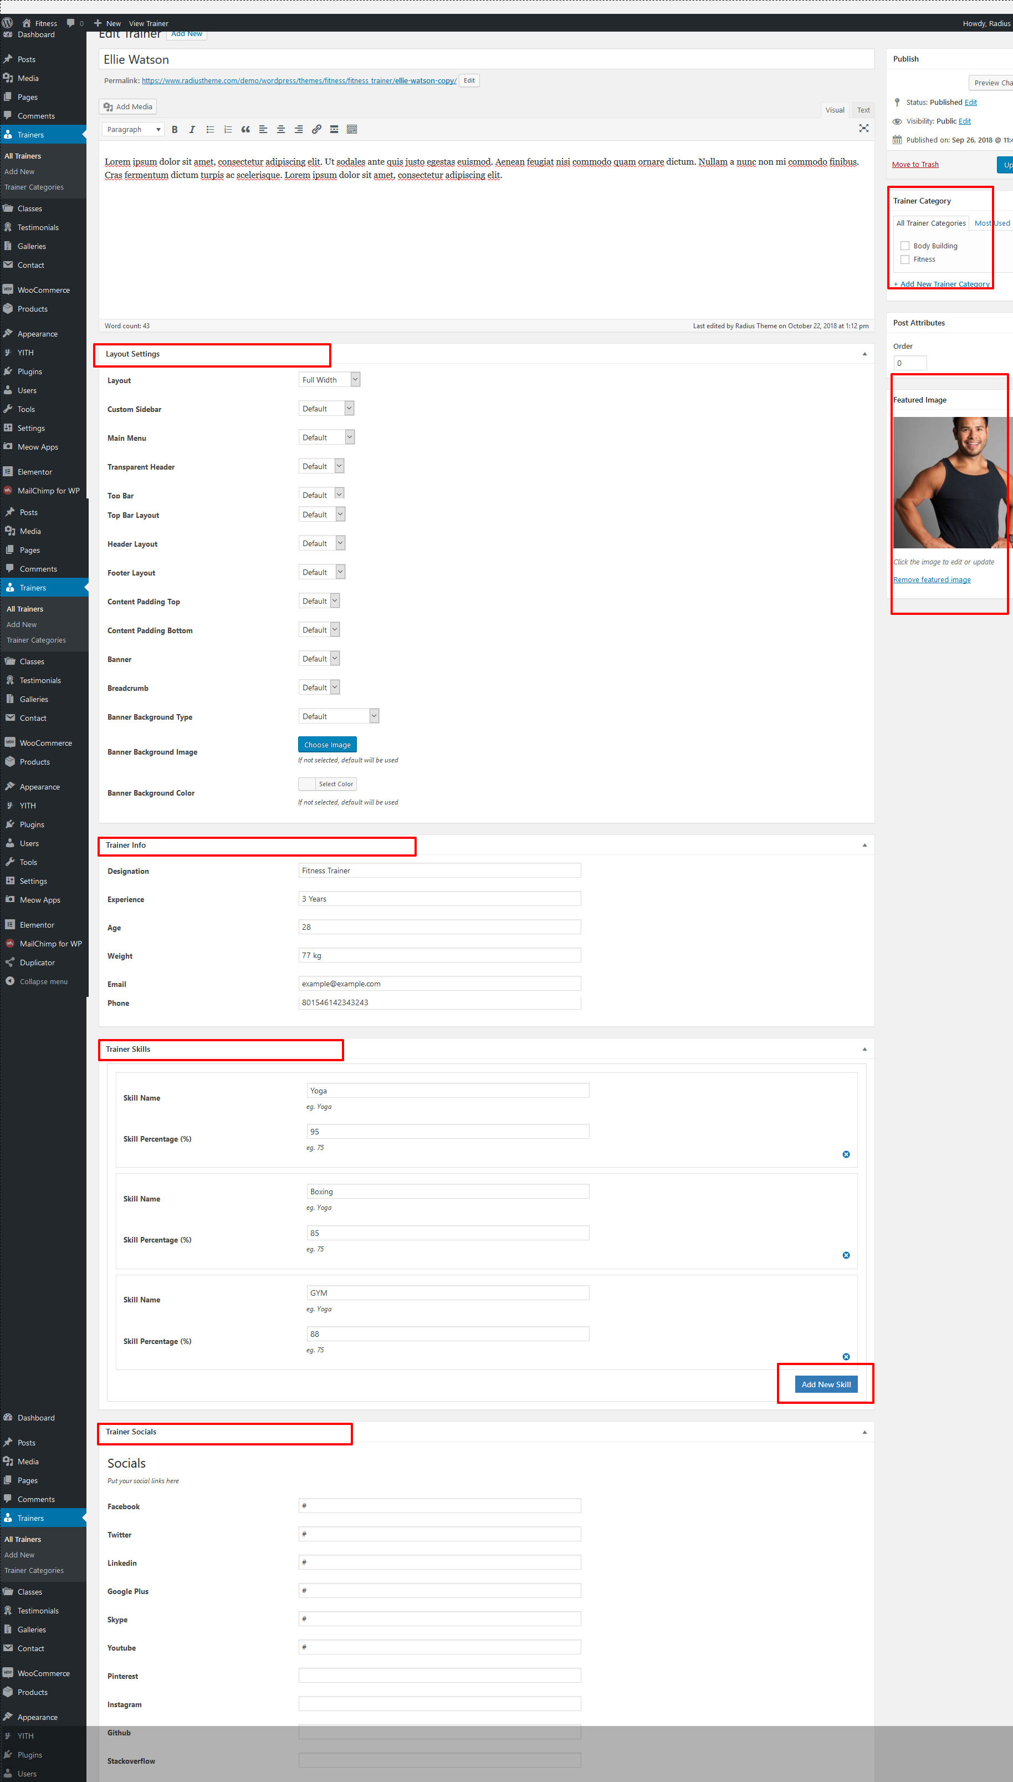Viewport: 1013px width, 1782px height.
Task: Click Add New Trainer Category link
Action: click(942, 284)
